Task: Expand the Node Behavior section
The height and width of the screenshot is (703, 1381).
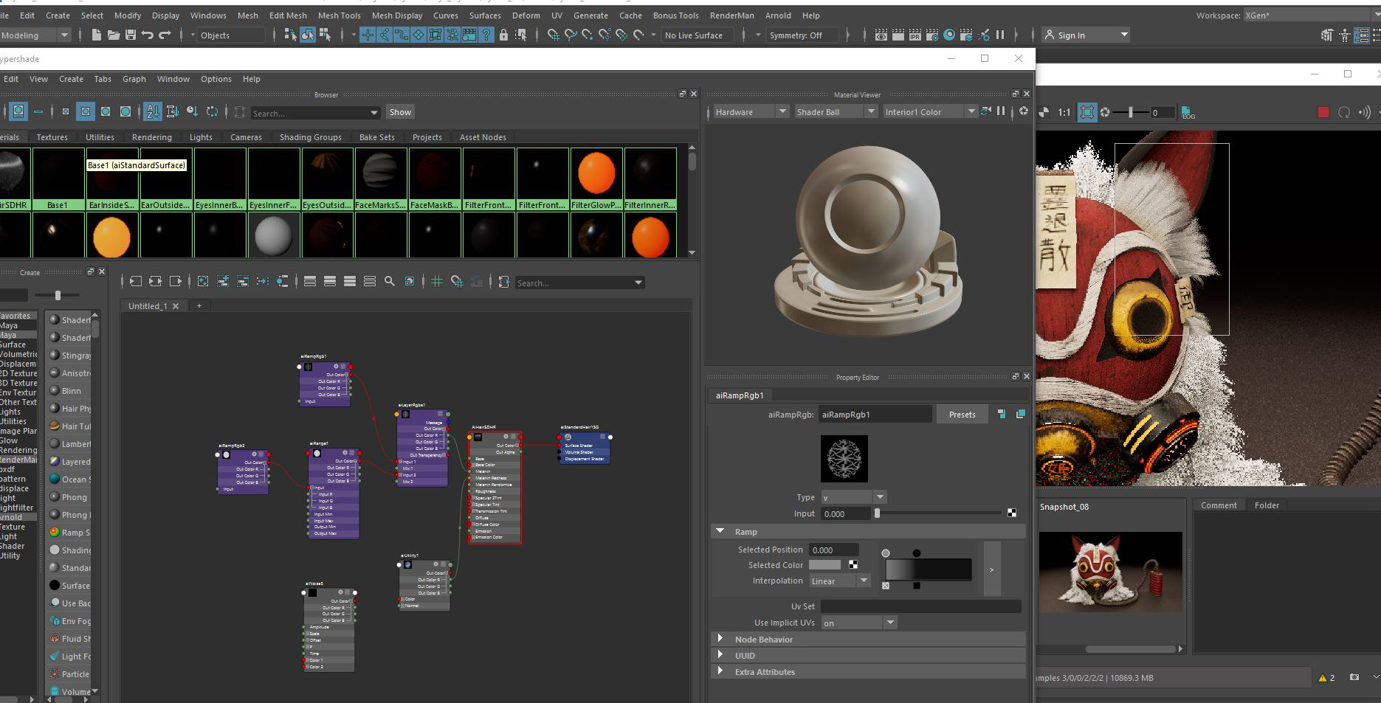Action: (763, 640)
